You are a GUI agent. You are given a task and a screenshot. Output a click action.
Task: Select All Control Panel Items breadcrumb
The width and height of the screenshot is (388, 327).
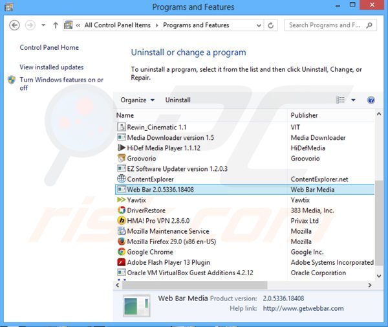click(x=117, y=25)
